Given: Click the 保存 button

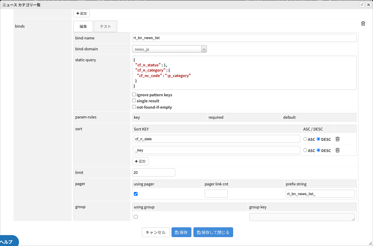Looking at the screenshot, I should tap(181, 232).
